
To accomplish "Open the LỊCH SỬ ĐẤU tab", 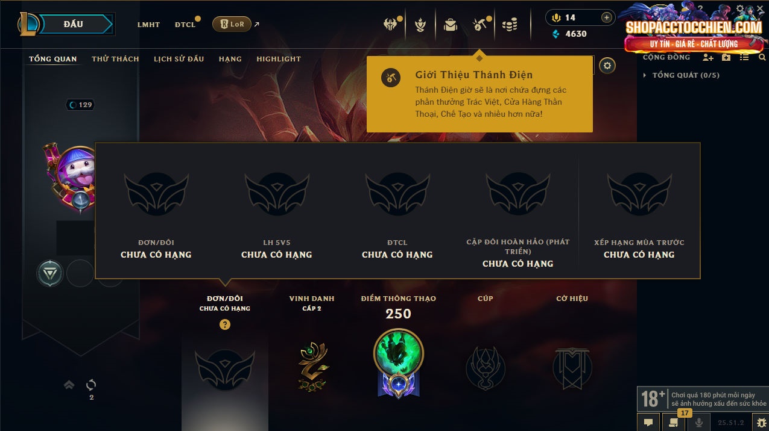I will [179, 59].
